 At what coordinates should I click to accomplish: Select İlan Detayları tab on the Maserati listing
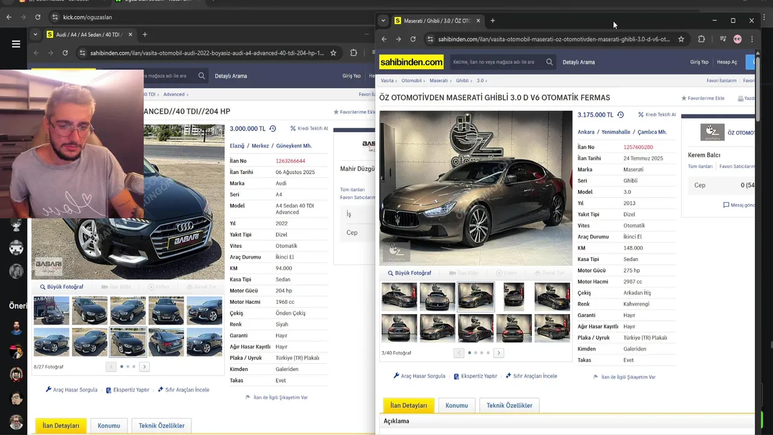(x=409, y=405)
